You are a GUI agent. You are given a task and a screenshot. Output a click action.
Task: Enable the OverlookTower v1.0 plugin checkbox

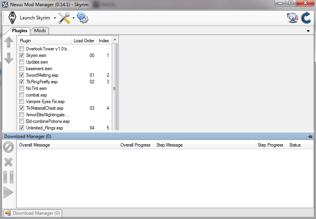pyautogui.click(x=22, y=49)
